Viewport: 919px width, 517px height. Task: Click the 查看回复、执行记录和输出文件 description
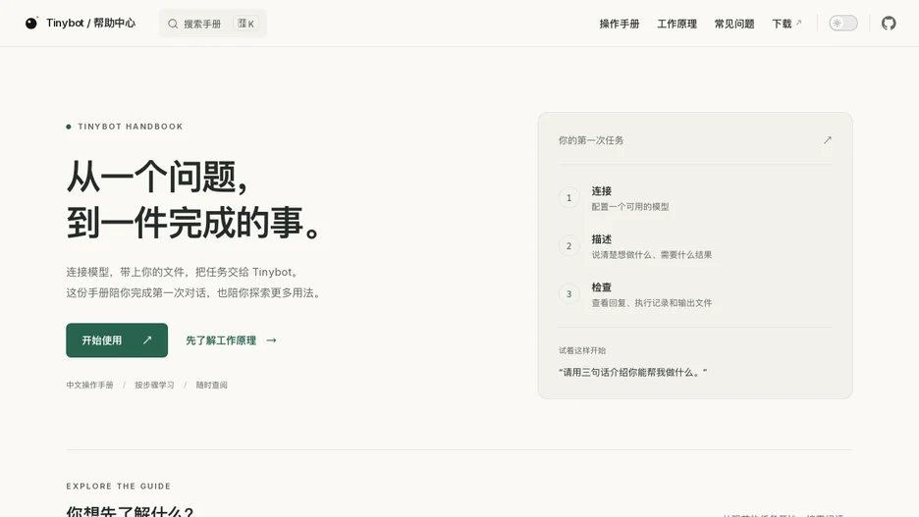click(652, 303)
